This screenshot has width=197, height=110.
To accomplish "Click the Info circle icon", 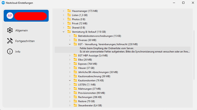I will coord(10,51).
